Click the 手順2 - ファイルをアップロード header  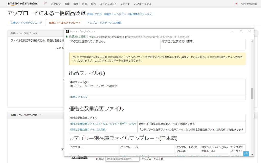[x=26, y=115]
